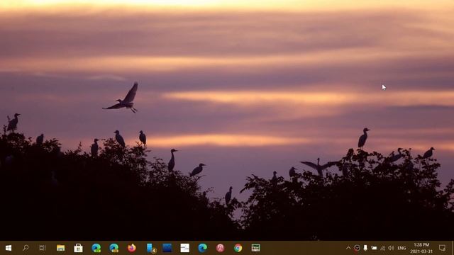This screenshot has height=255, width=454.
Task: Switch ENG input language indicator
Action: 402,248
